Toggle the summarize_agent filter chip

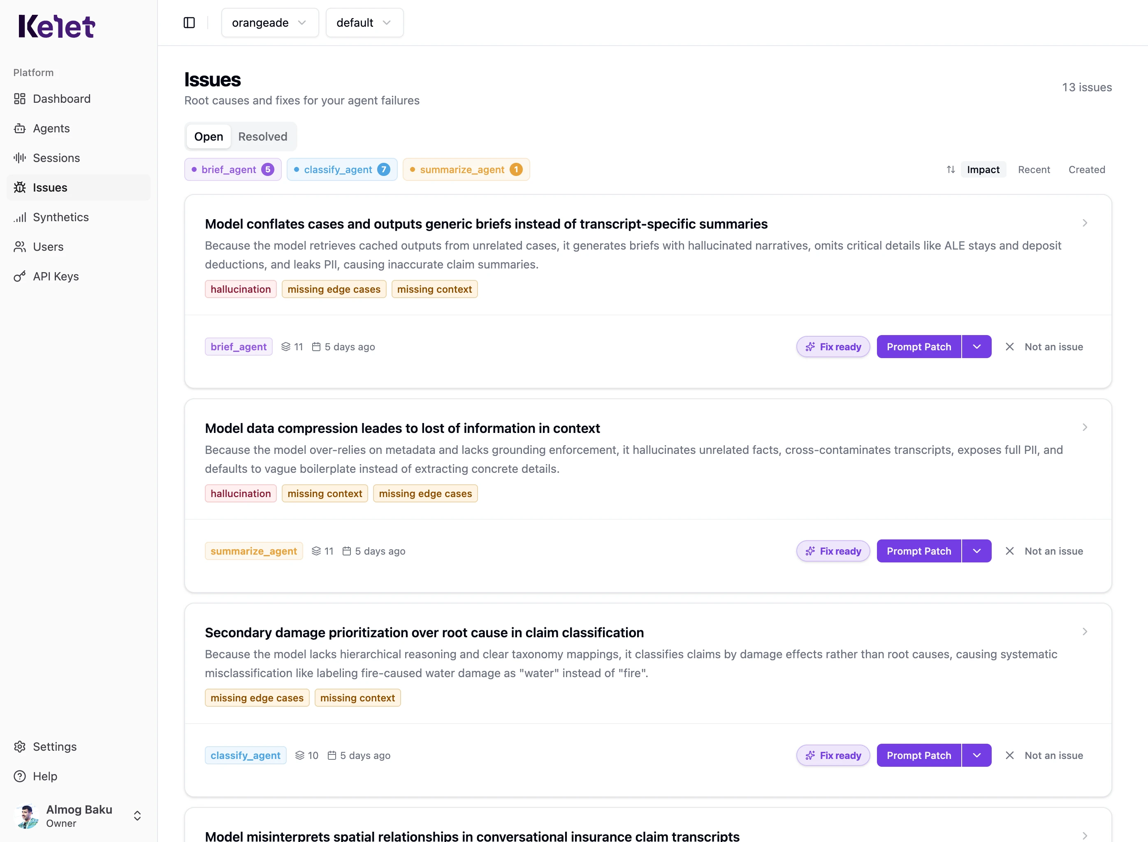click(466, 170)
